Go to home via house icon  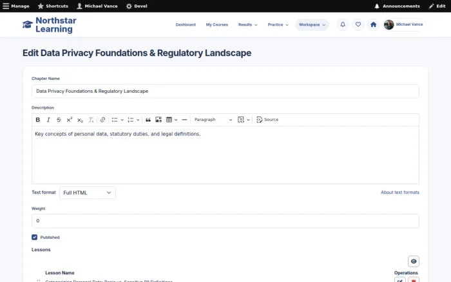tap(373, 24)
